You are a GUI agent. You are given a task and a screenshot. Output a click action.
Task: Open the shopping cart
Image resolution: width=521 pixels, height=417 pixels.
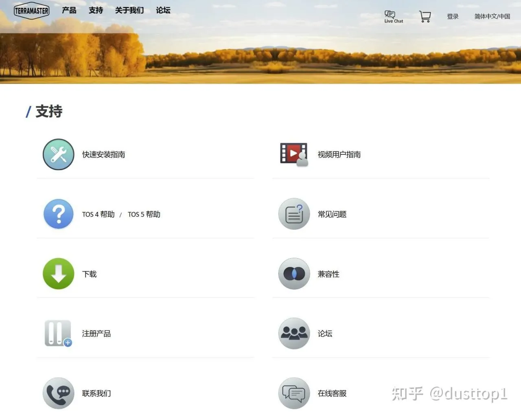tap(425, 16)
